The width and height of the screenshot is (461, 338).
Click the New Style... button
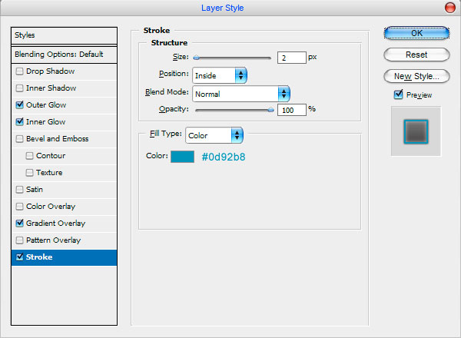coord(416,76)
